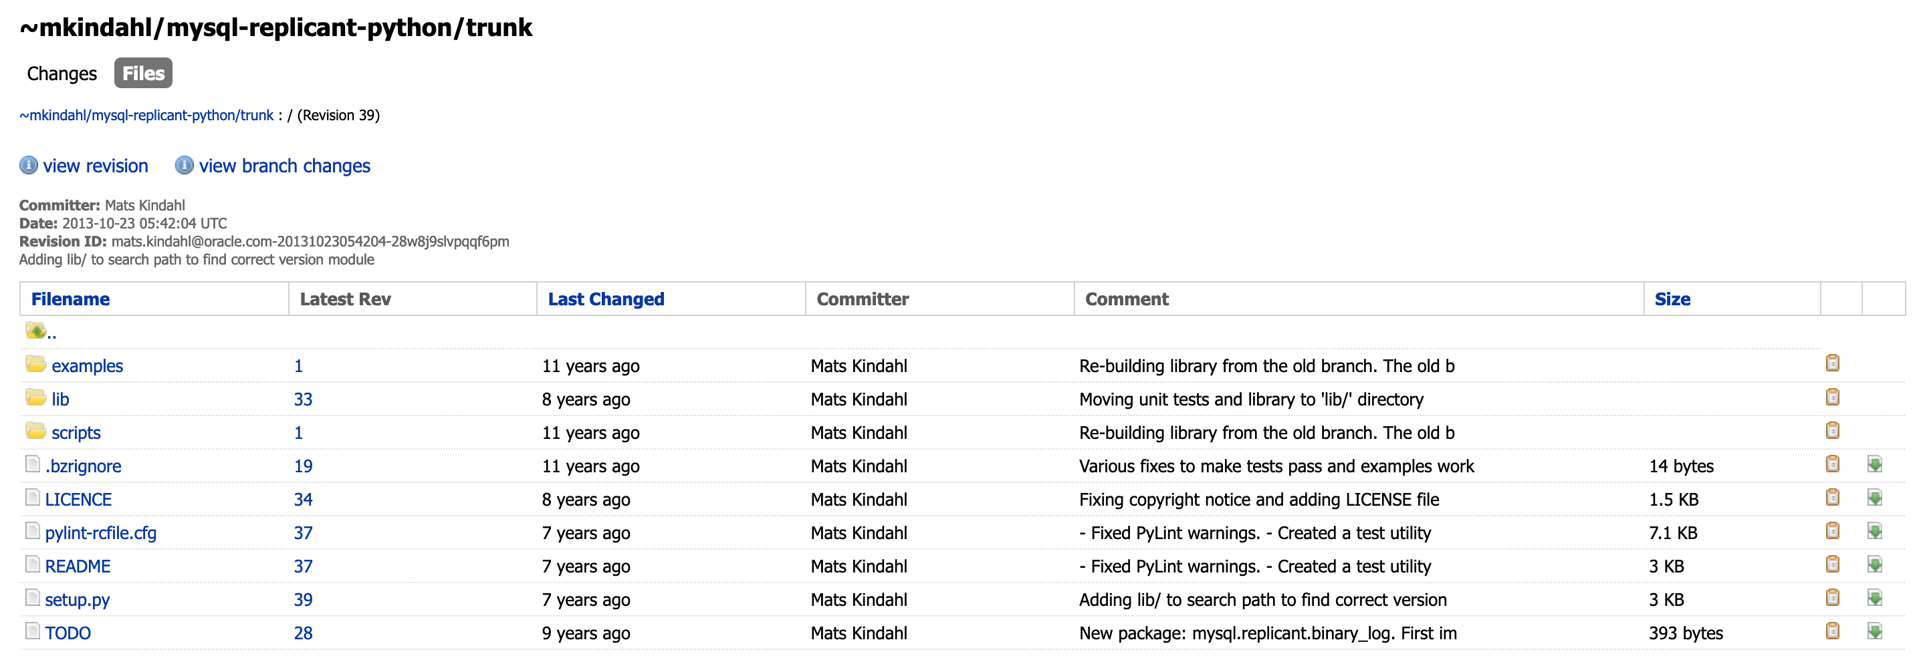Sort the table by Filename column

pos(70,299)
